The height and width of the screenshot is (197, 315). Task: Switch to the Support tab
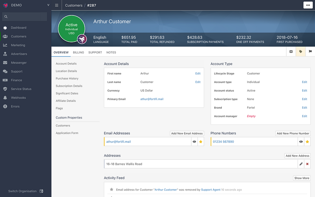coord(95,53)
